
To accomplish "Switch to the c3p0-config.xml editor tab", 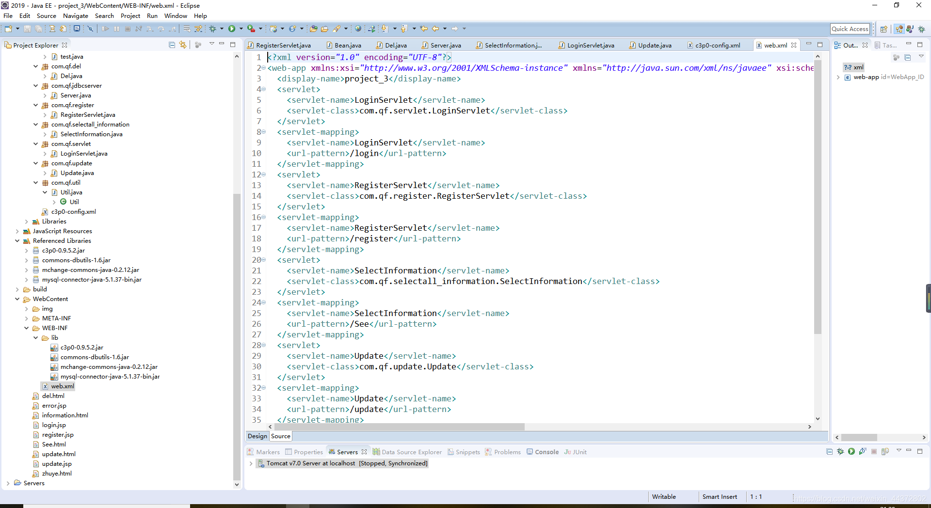I will click(x=714, y=45).
